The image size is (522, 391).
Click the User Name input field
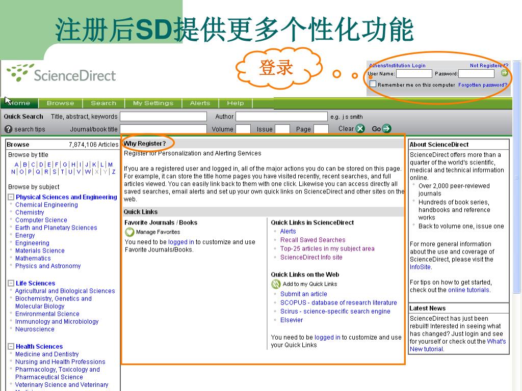pos(414,74)
